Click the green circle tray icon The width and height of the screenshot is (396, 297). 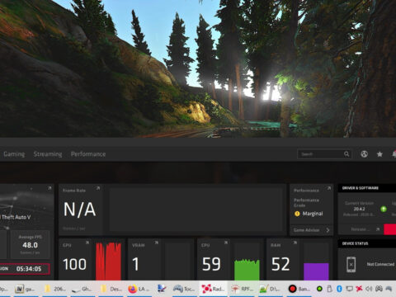[x=319, y=289]
